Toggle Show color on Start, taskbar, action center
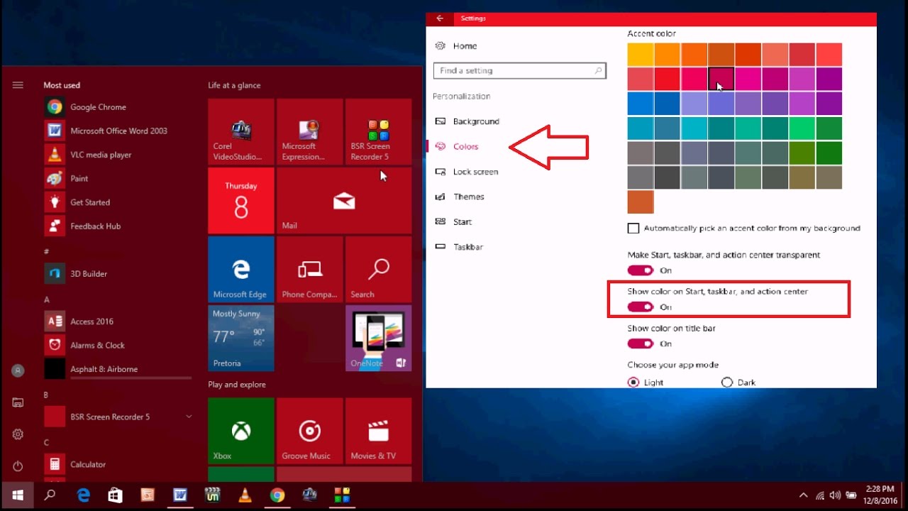908x511 pixels. click(640, 307)
